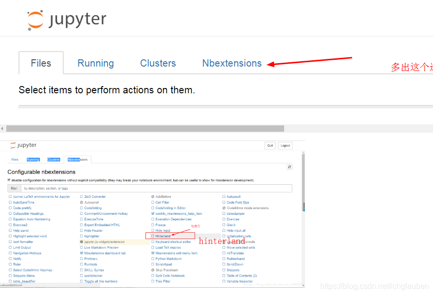The image size is (433, 295).
Task: Uncheck Nbextensions edit menu item checkbox
Action: pyautogui.click(x=153, y=253)
